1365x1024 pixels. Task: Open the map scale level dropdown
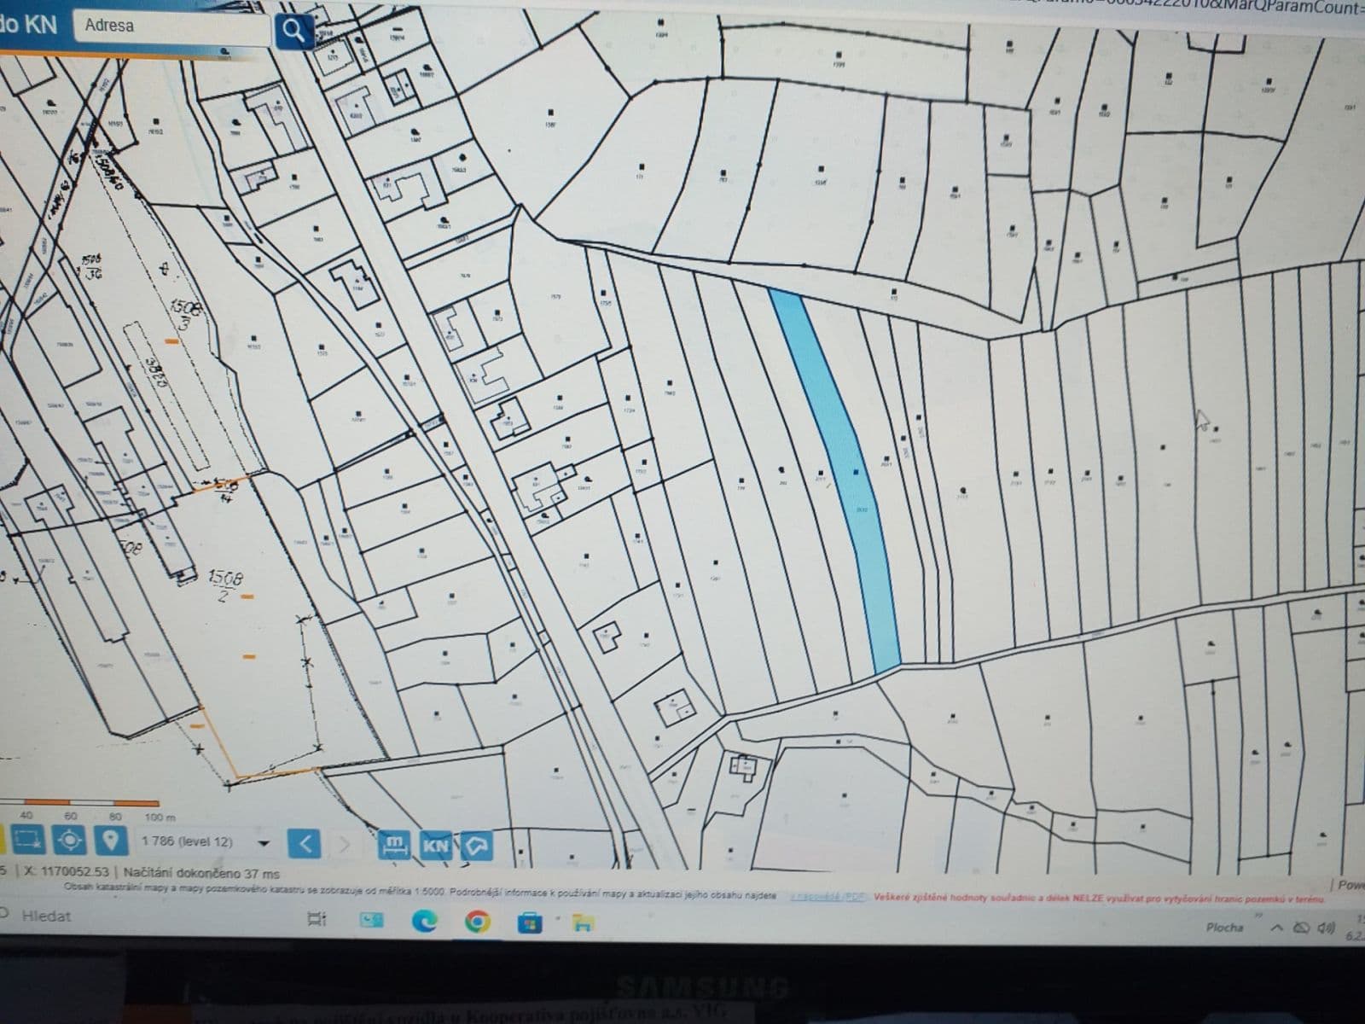coord(263,843)
